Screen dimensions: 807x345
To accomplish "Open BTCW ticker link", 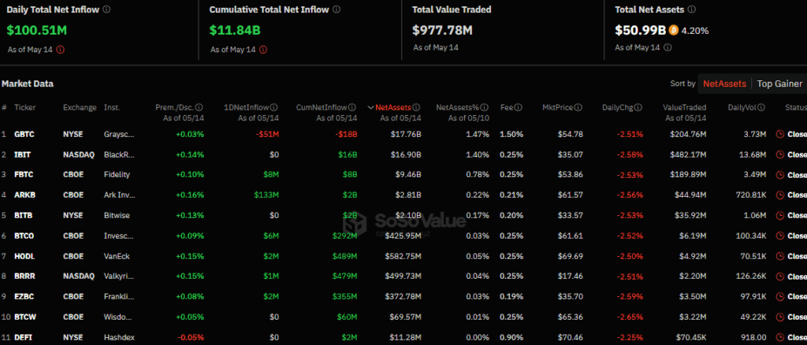I will tap(24, 317).
